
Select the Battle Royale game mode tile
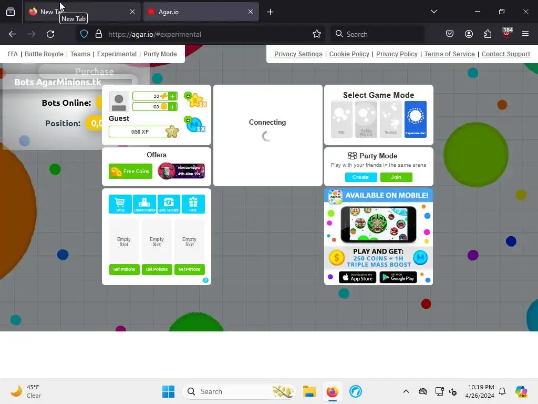coord(366,119)
